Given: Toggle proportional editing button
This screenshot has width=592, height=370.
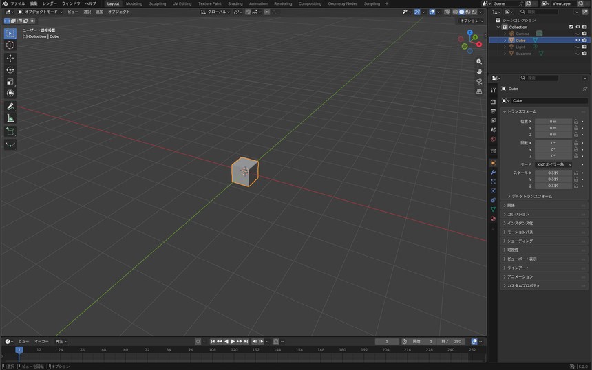Looking at the screenshot, I should click(x=267, y=12).
